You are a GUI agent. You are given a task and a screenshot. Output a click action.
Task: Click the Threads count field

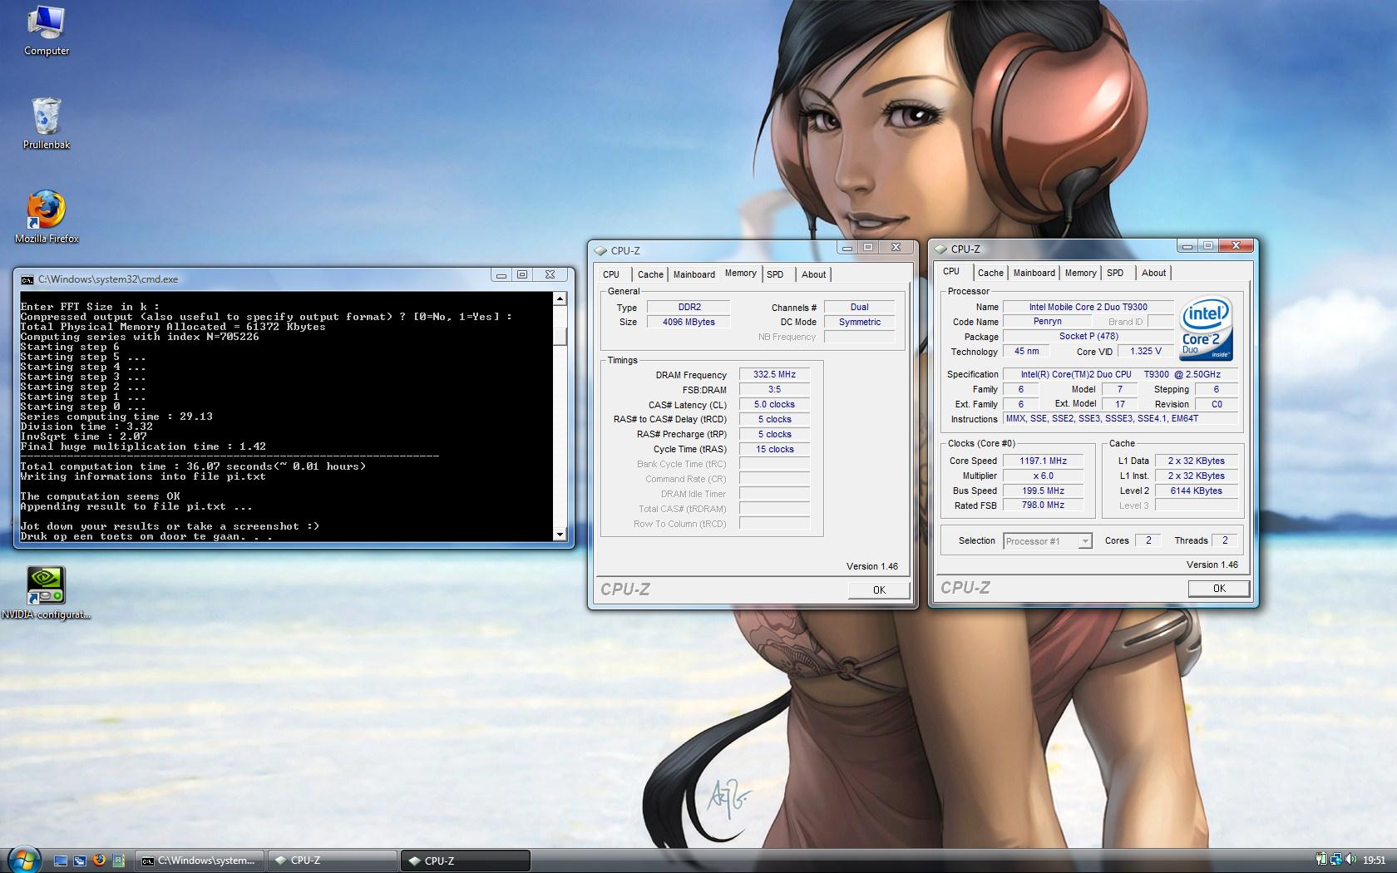1225,540
